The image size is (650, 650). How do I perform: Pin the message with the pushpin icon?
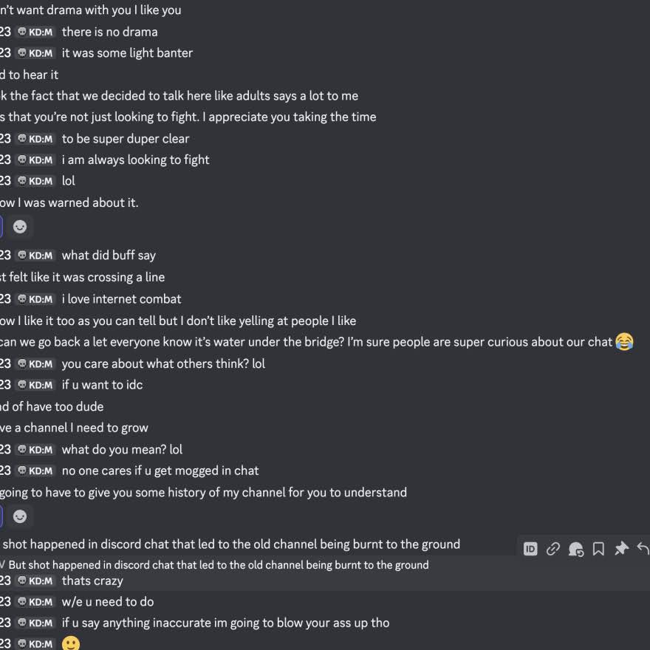click(621, 549)
